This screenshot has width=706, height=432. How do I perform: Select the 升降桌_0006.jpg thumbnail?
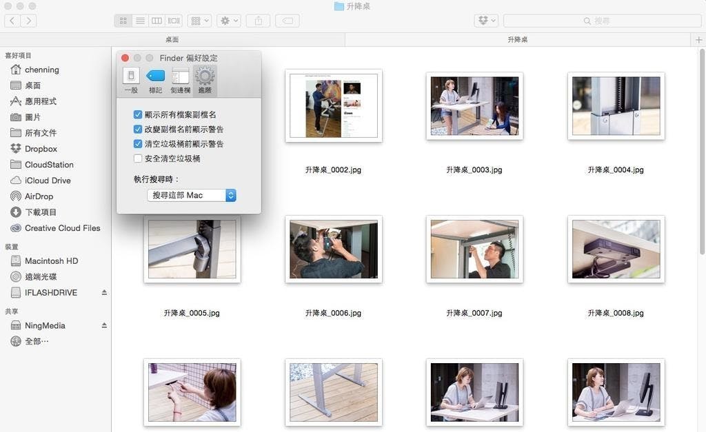333,249
